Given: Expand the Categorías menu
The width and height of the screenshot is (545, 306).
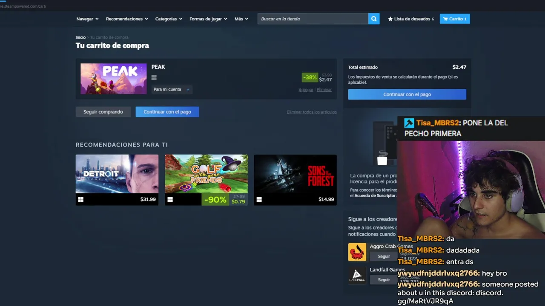Looking at the screenshot, I should [169, 19].
